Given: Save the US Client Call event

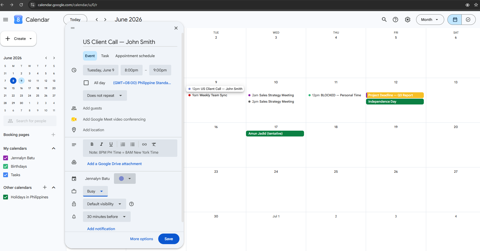Looking at the screenshot, I should [169, 239].
